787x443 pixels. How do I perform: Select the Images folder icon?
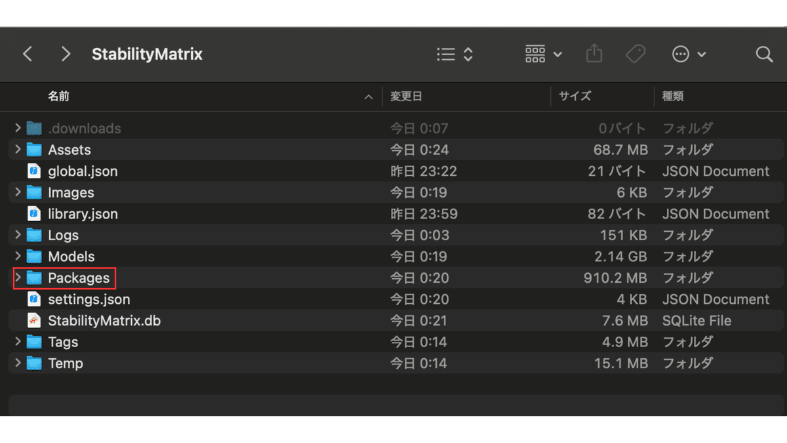click(34, 192)
